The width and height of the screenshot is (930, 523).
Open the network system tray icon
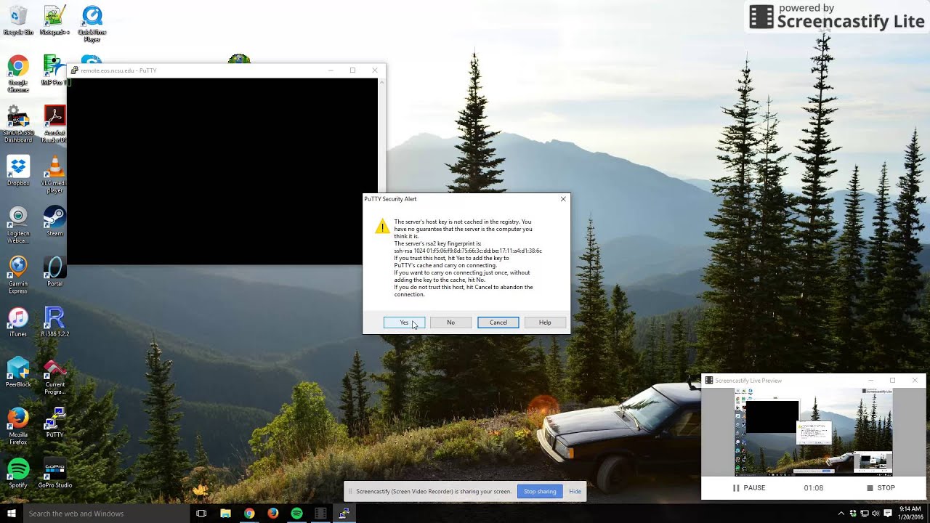click(865, 514)
